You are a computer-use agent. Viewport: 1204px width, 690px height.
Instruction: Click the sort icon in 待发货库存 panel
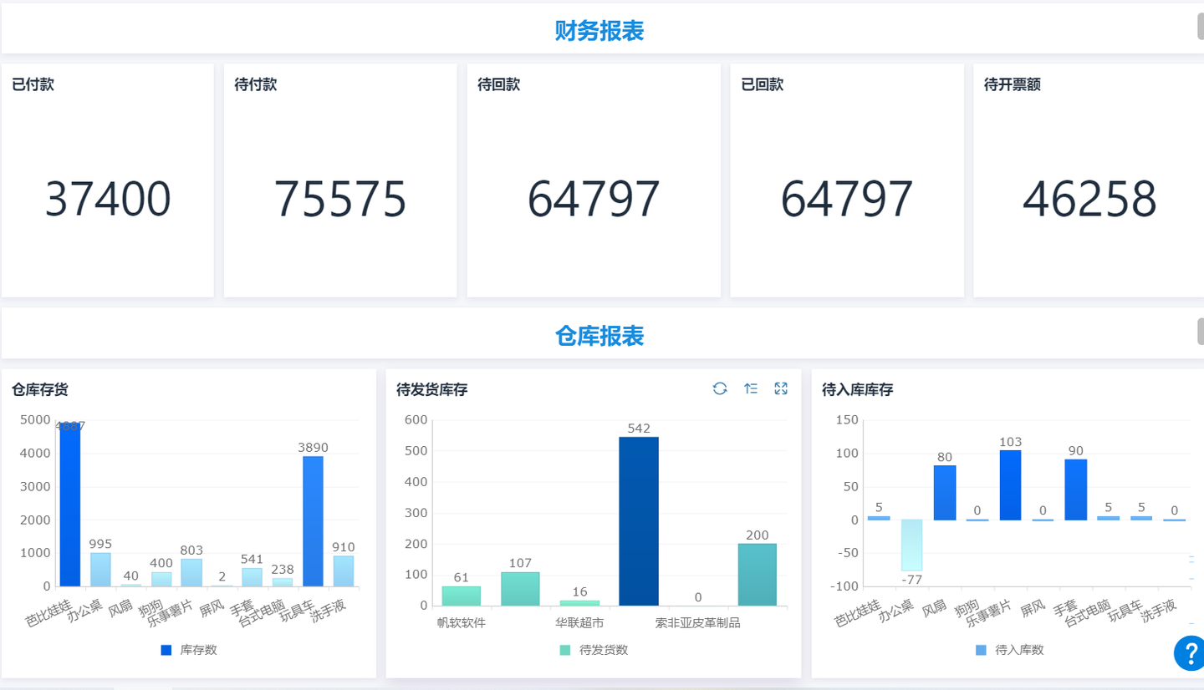click(x=751, y=388)
